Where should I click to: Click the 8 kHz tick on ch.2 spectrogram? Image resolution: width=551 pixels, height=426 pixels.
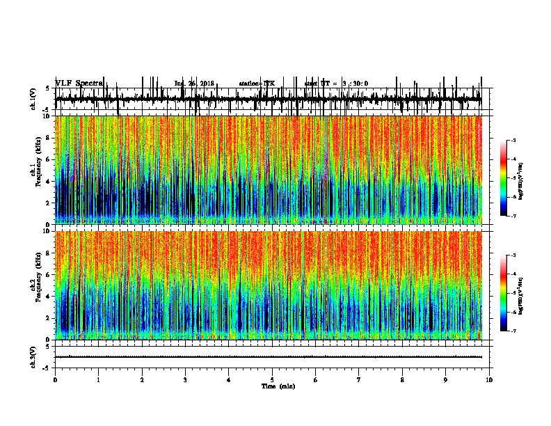click(x=48, y=253)
